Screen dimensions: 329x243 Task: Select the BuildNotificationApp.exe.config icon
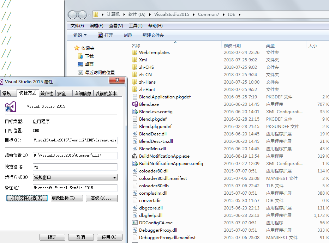135,163
